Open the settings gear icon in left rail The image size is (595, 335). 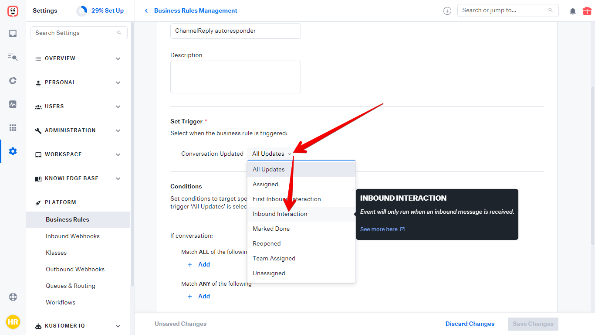[13, 151]
